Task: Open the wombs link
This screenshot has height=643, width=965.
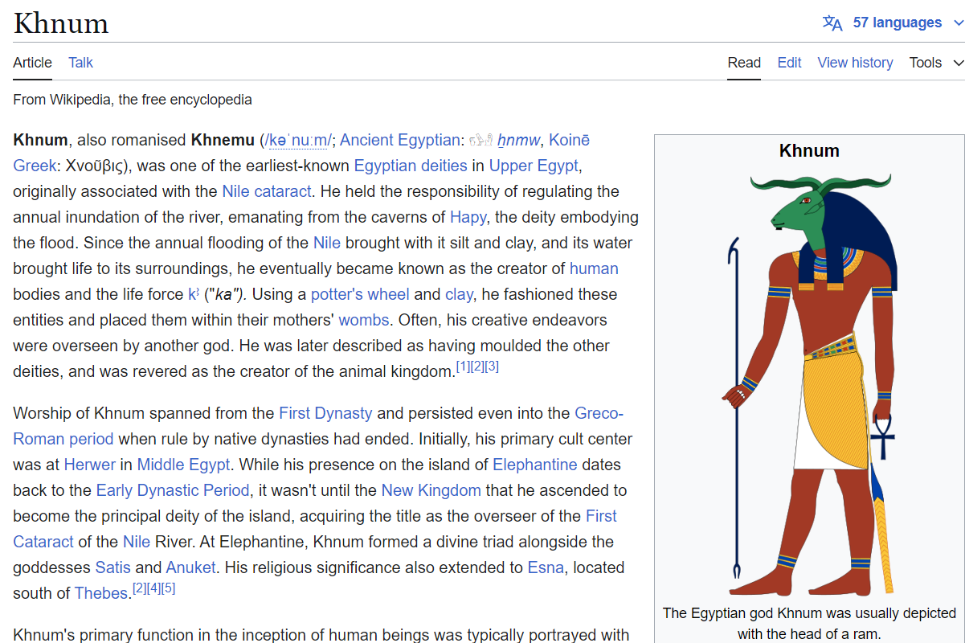Action: pos(364,320)
